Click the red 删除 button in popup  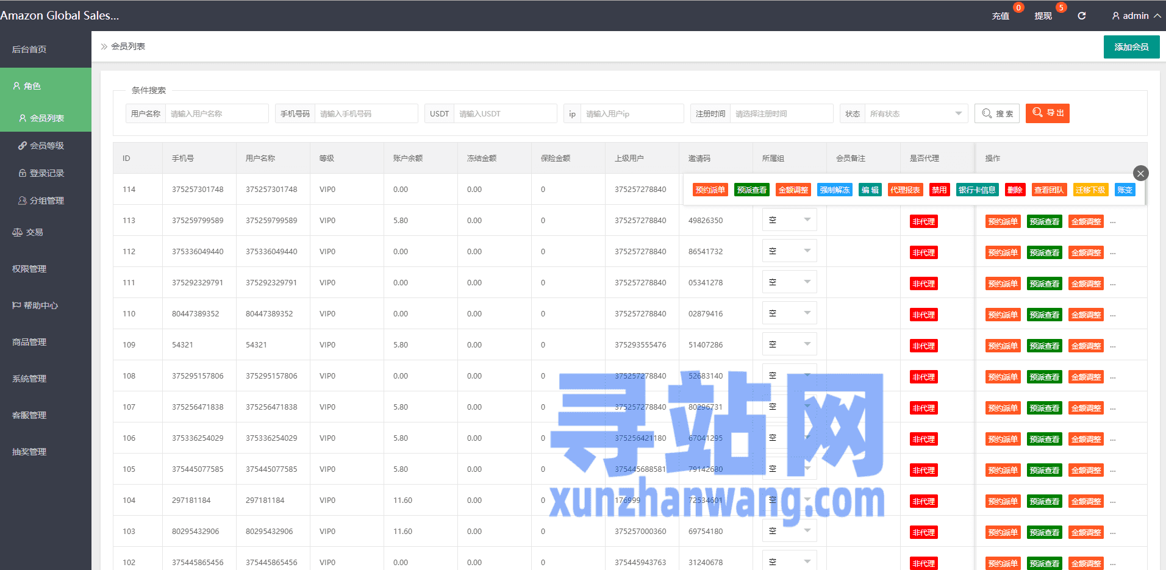click(1015, 190)
